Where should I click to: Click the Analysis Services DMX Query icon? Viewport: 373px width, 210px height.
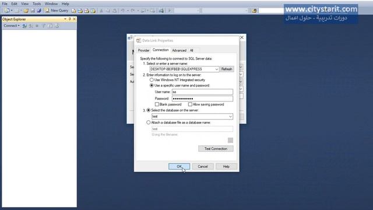tap(87, 10)
